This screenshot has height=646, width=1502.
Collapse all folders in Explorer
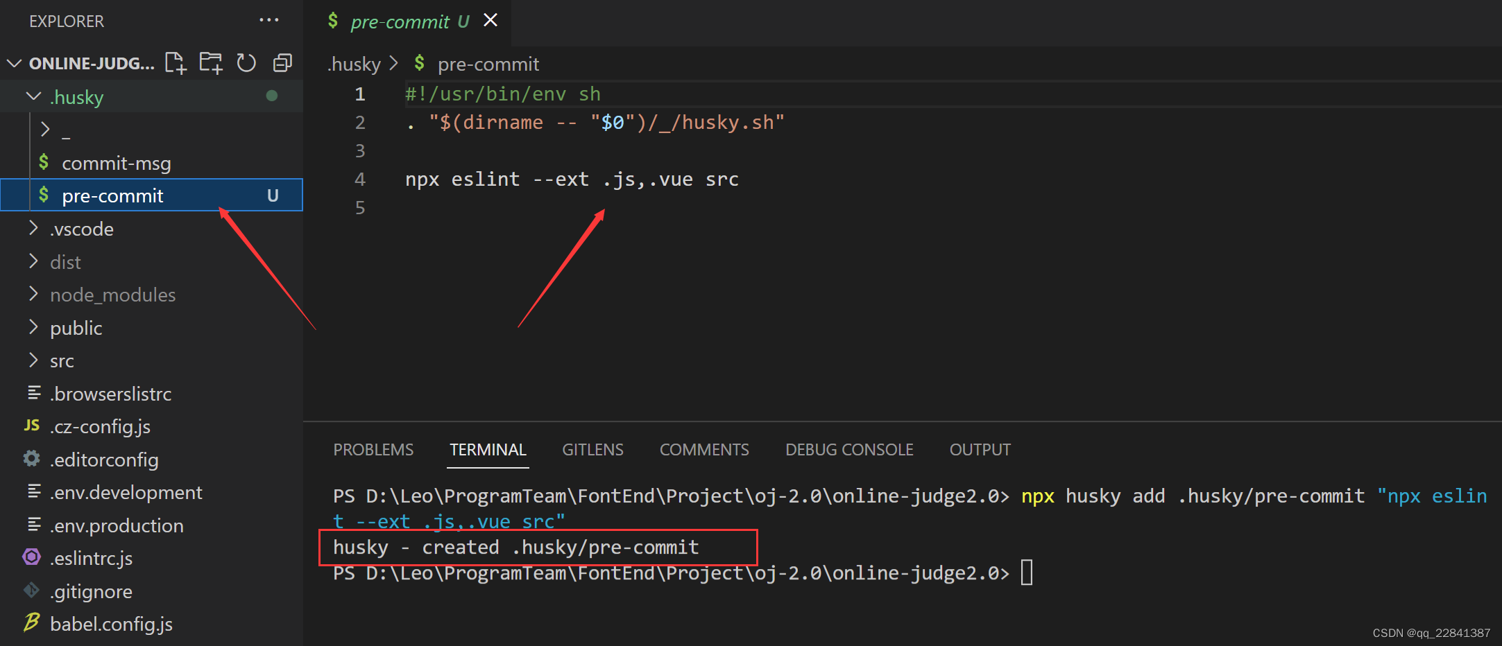(x=282, y=63)
